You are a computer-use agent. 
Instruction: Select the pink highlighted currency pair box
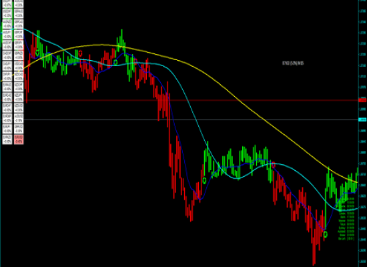pos(19,140)
